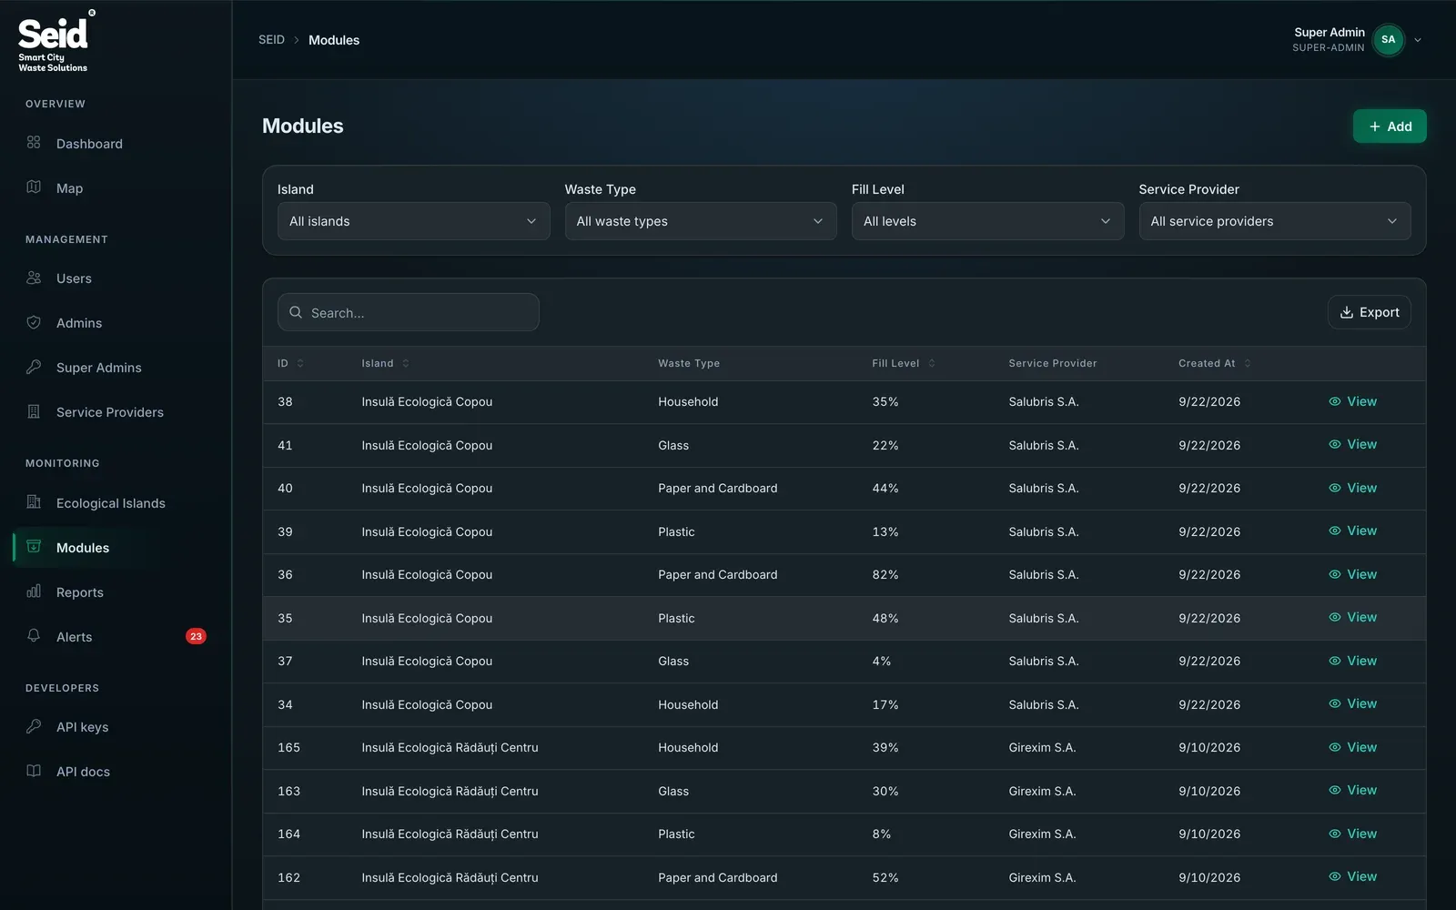
Task: Click the alerts badge showing 23
Action: point(196,637)
